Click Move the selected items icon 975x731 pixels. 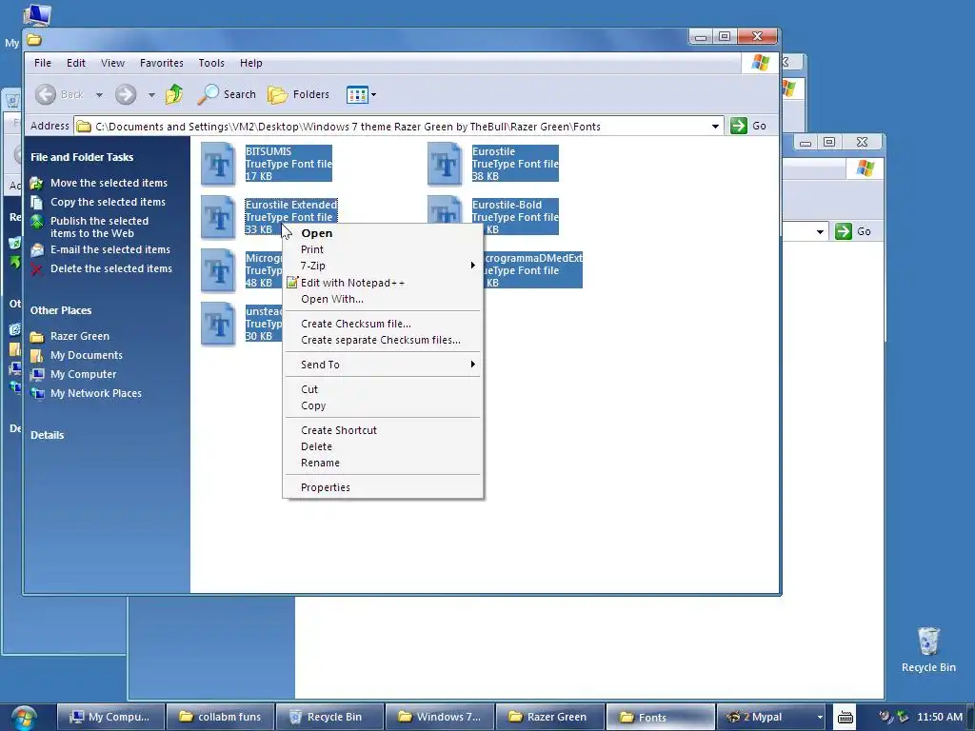tap(37, 183)
